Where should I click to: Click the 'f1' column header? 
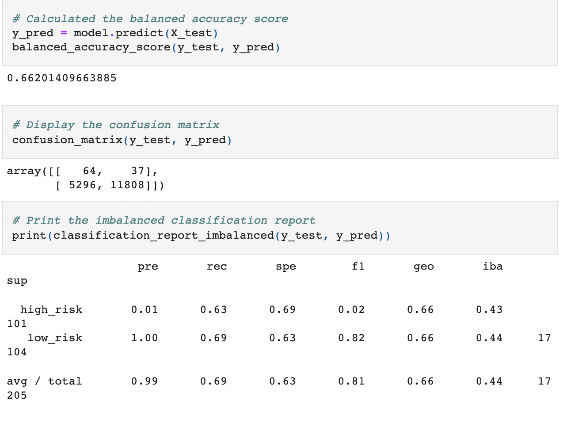(x=358, y=267)
